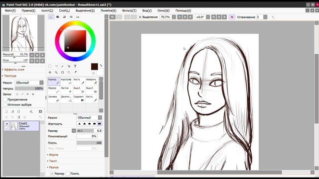Click the navigator preview thumbnail
Screen dimensions: 319x179
[23, 33]
